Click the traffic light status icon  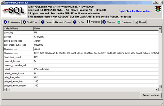(x=158, y=9)
